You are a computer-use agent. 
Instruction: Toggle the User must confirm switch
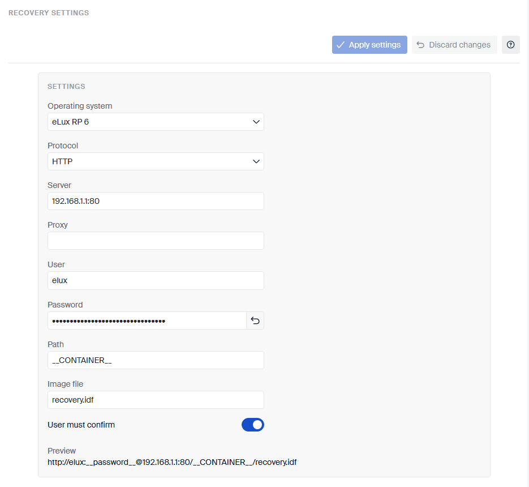coord(253,425)
